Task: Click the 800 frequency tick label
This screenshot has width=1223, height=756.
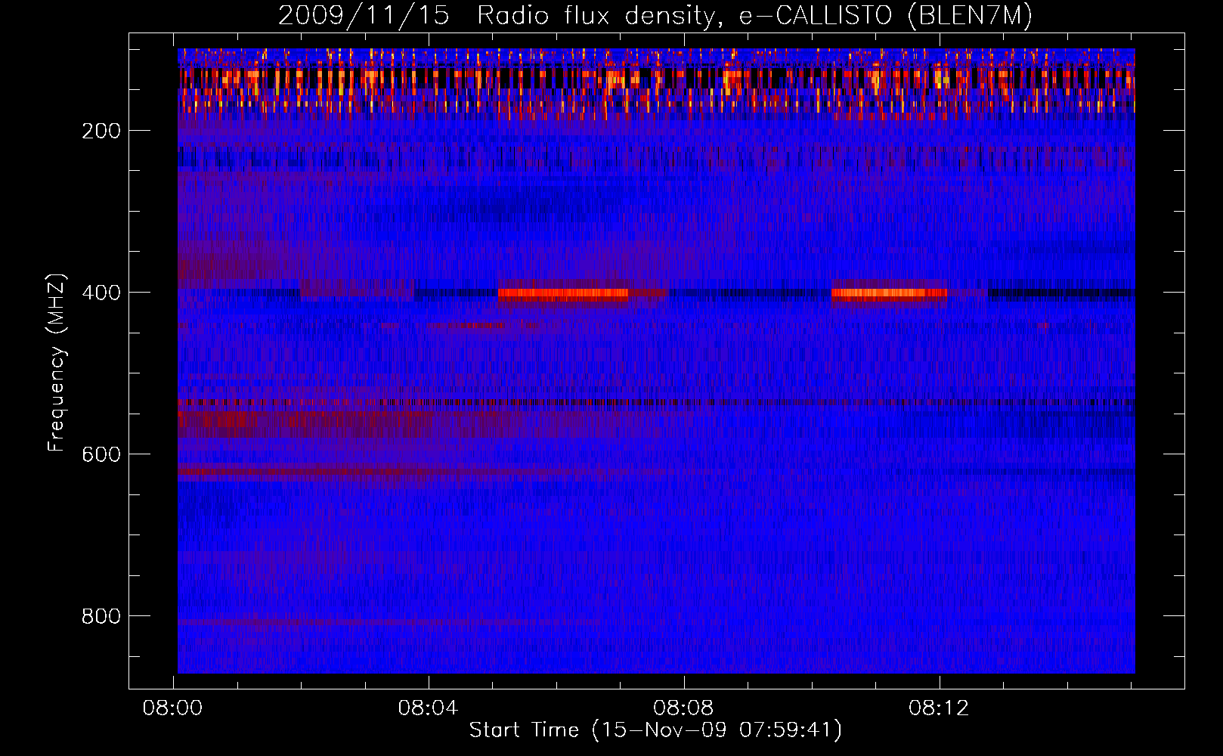Action: (101, 616)
